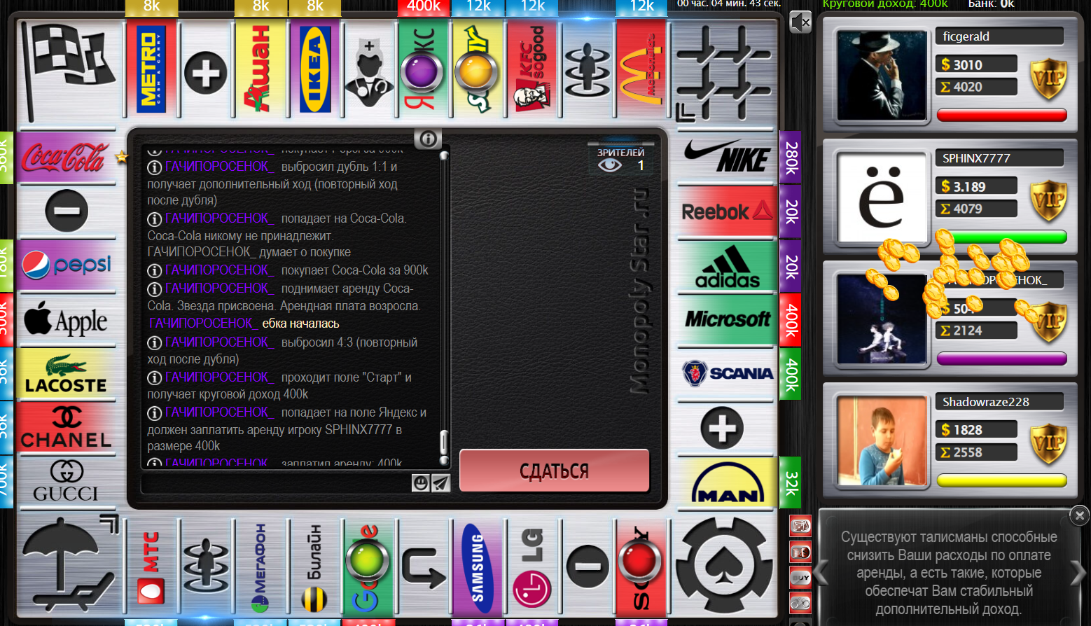Select the Gucci company cell
The image size is (1091, 626).
[67, 481]
